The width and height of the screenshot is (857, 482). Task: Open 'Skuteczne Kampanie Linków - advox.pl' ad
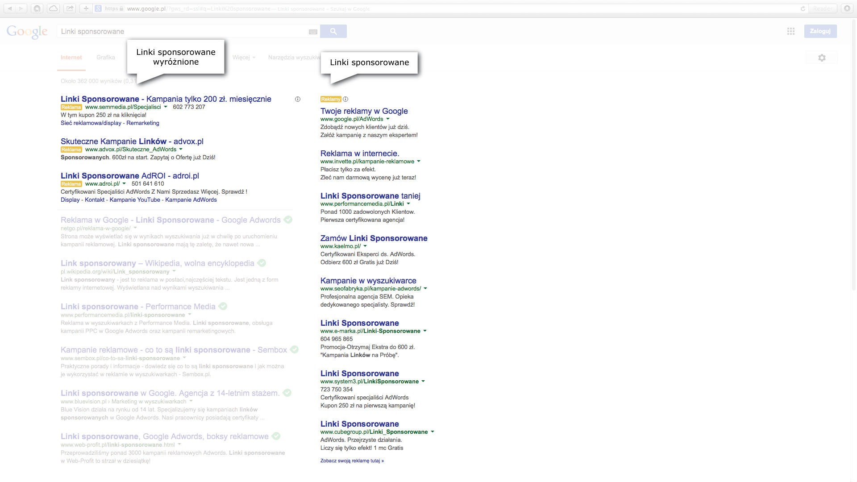[x=132, y=141]
